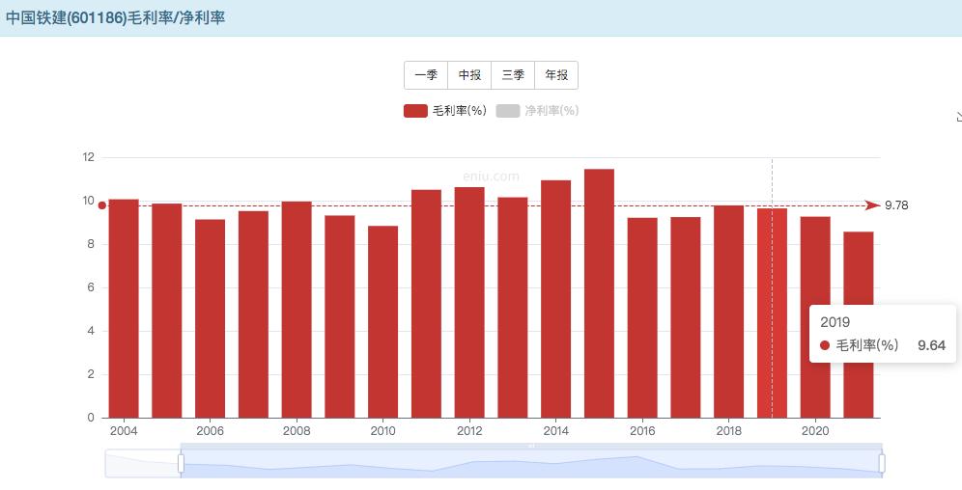Click the 2012 x-axis label
962x490 pixels.
pyautogui.click(x=469, y=431)
